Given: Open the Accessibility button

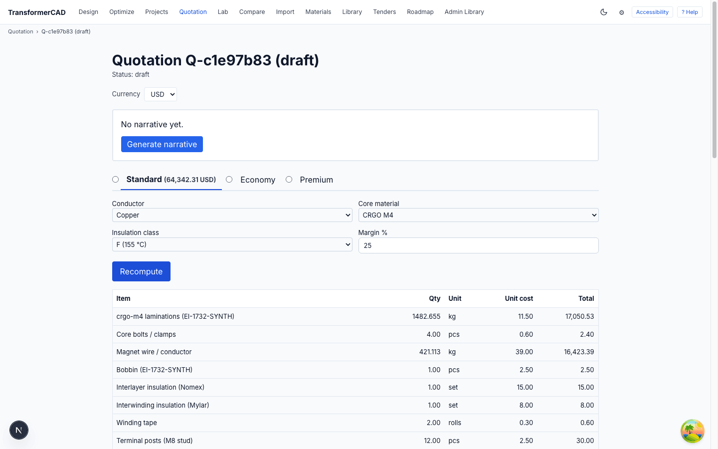Looking at the screenshot, I should [x=652, y=12].
